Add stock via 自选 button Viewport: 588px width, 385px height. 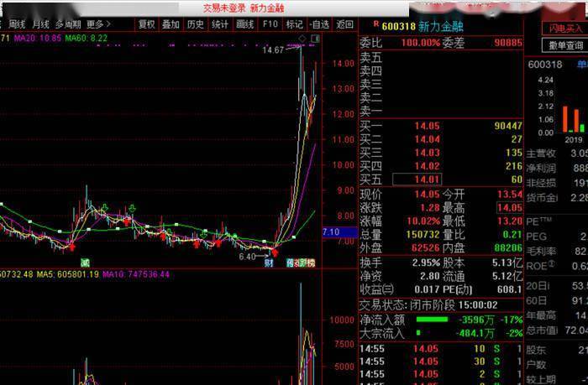coord(319,24)
